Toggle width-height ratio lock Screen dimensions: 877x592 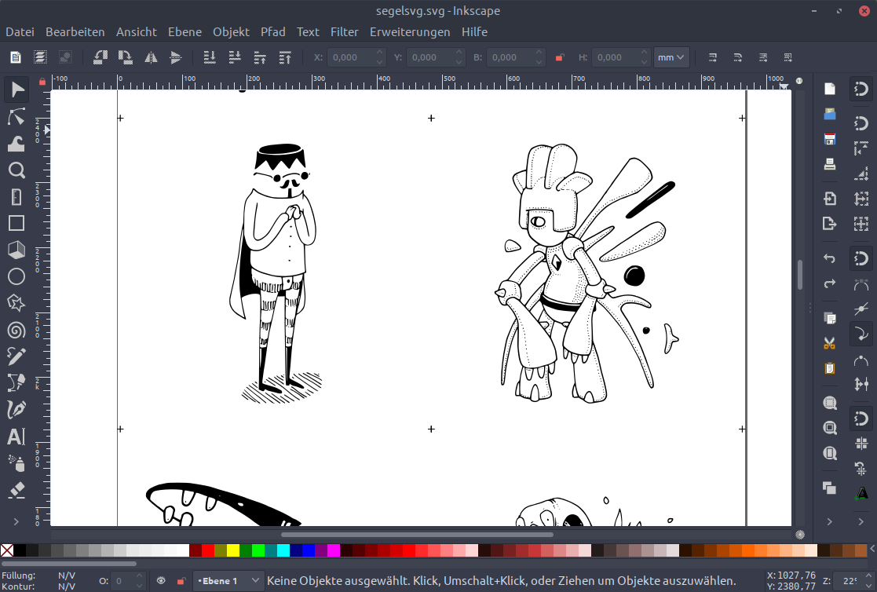pos(559,57)
